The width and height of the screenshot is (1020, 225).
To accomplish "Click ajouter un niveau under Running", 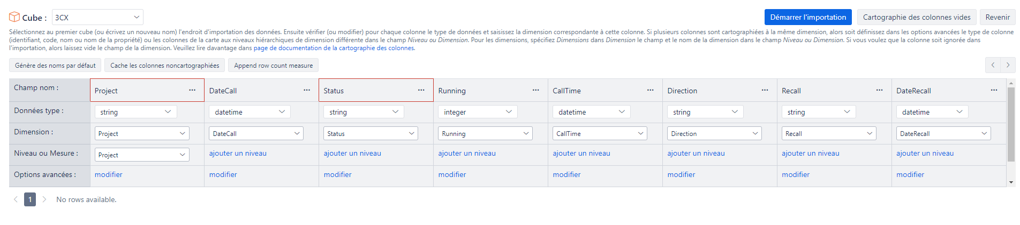I will [467, 153].
